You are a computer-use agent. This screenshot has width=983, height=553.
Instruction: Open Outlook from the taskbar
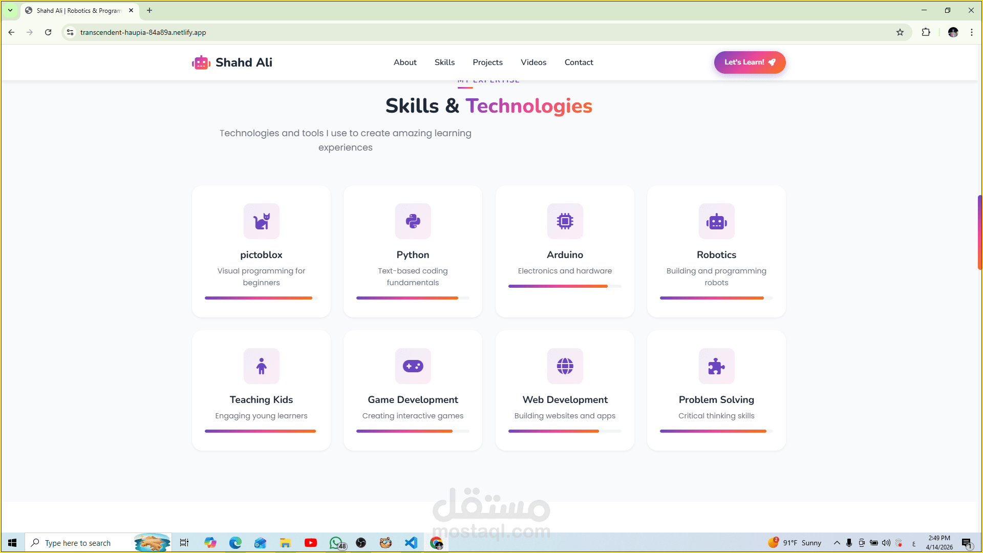click(260, 543)
